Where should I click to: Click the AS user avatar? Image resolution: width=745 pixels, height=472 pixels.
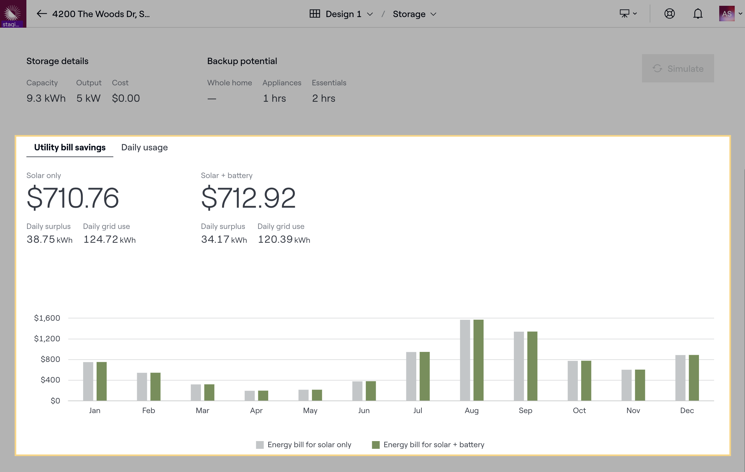tap(727, 14)
